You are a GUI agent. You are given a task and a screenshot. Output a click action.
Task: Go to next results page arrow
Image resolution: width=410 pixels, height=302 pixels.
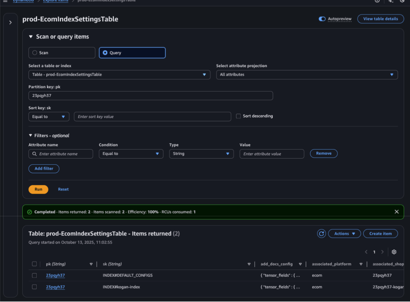[382, 252]
